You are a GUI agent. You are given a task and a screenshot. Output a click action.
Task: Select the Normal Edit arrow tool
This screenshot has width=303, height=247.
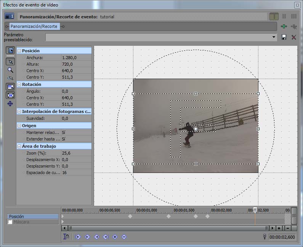pos(10,61)
